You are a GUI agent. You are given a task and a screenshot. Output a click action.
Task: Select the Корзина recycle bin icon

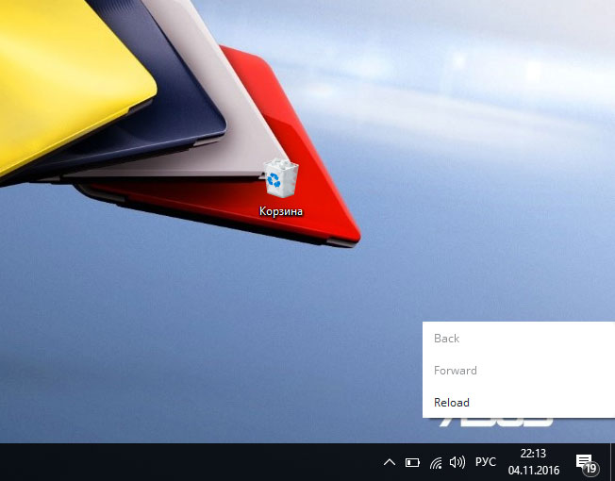tap(281, 177)
